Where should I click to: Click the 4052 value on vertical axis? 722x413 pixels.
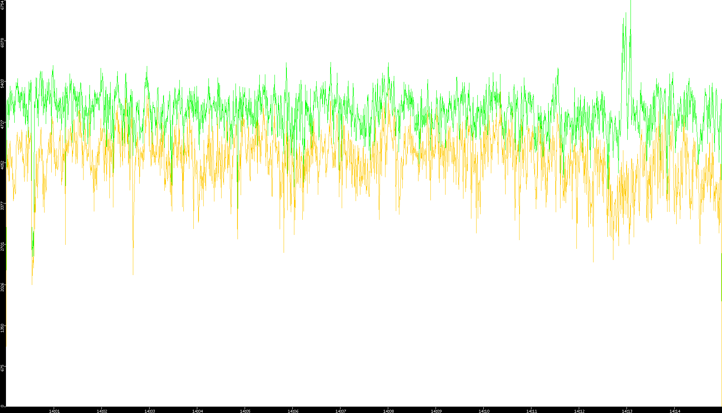point(2,165)
